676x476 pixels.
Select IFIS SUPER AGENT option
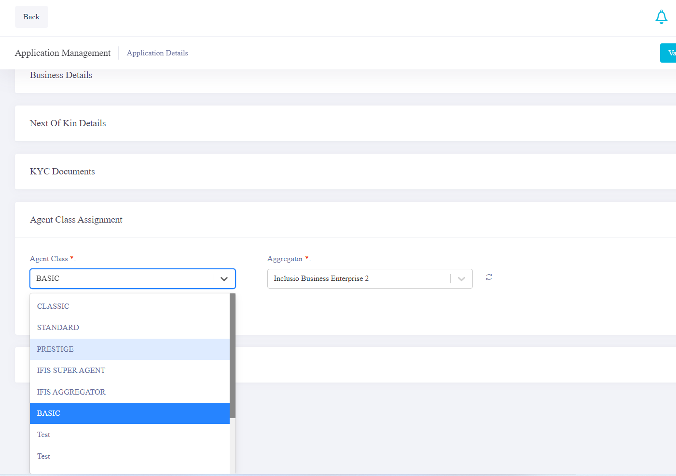(x=71, y=370)
